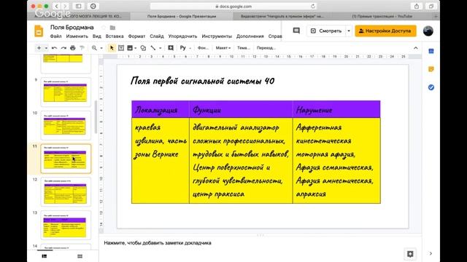Click the Фон background button

(x=203, y=48)
